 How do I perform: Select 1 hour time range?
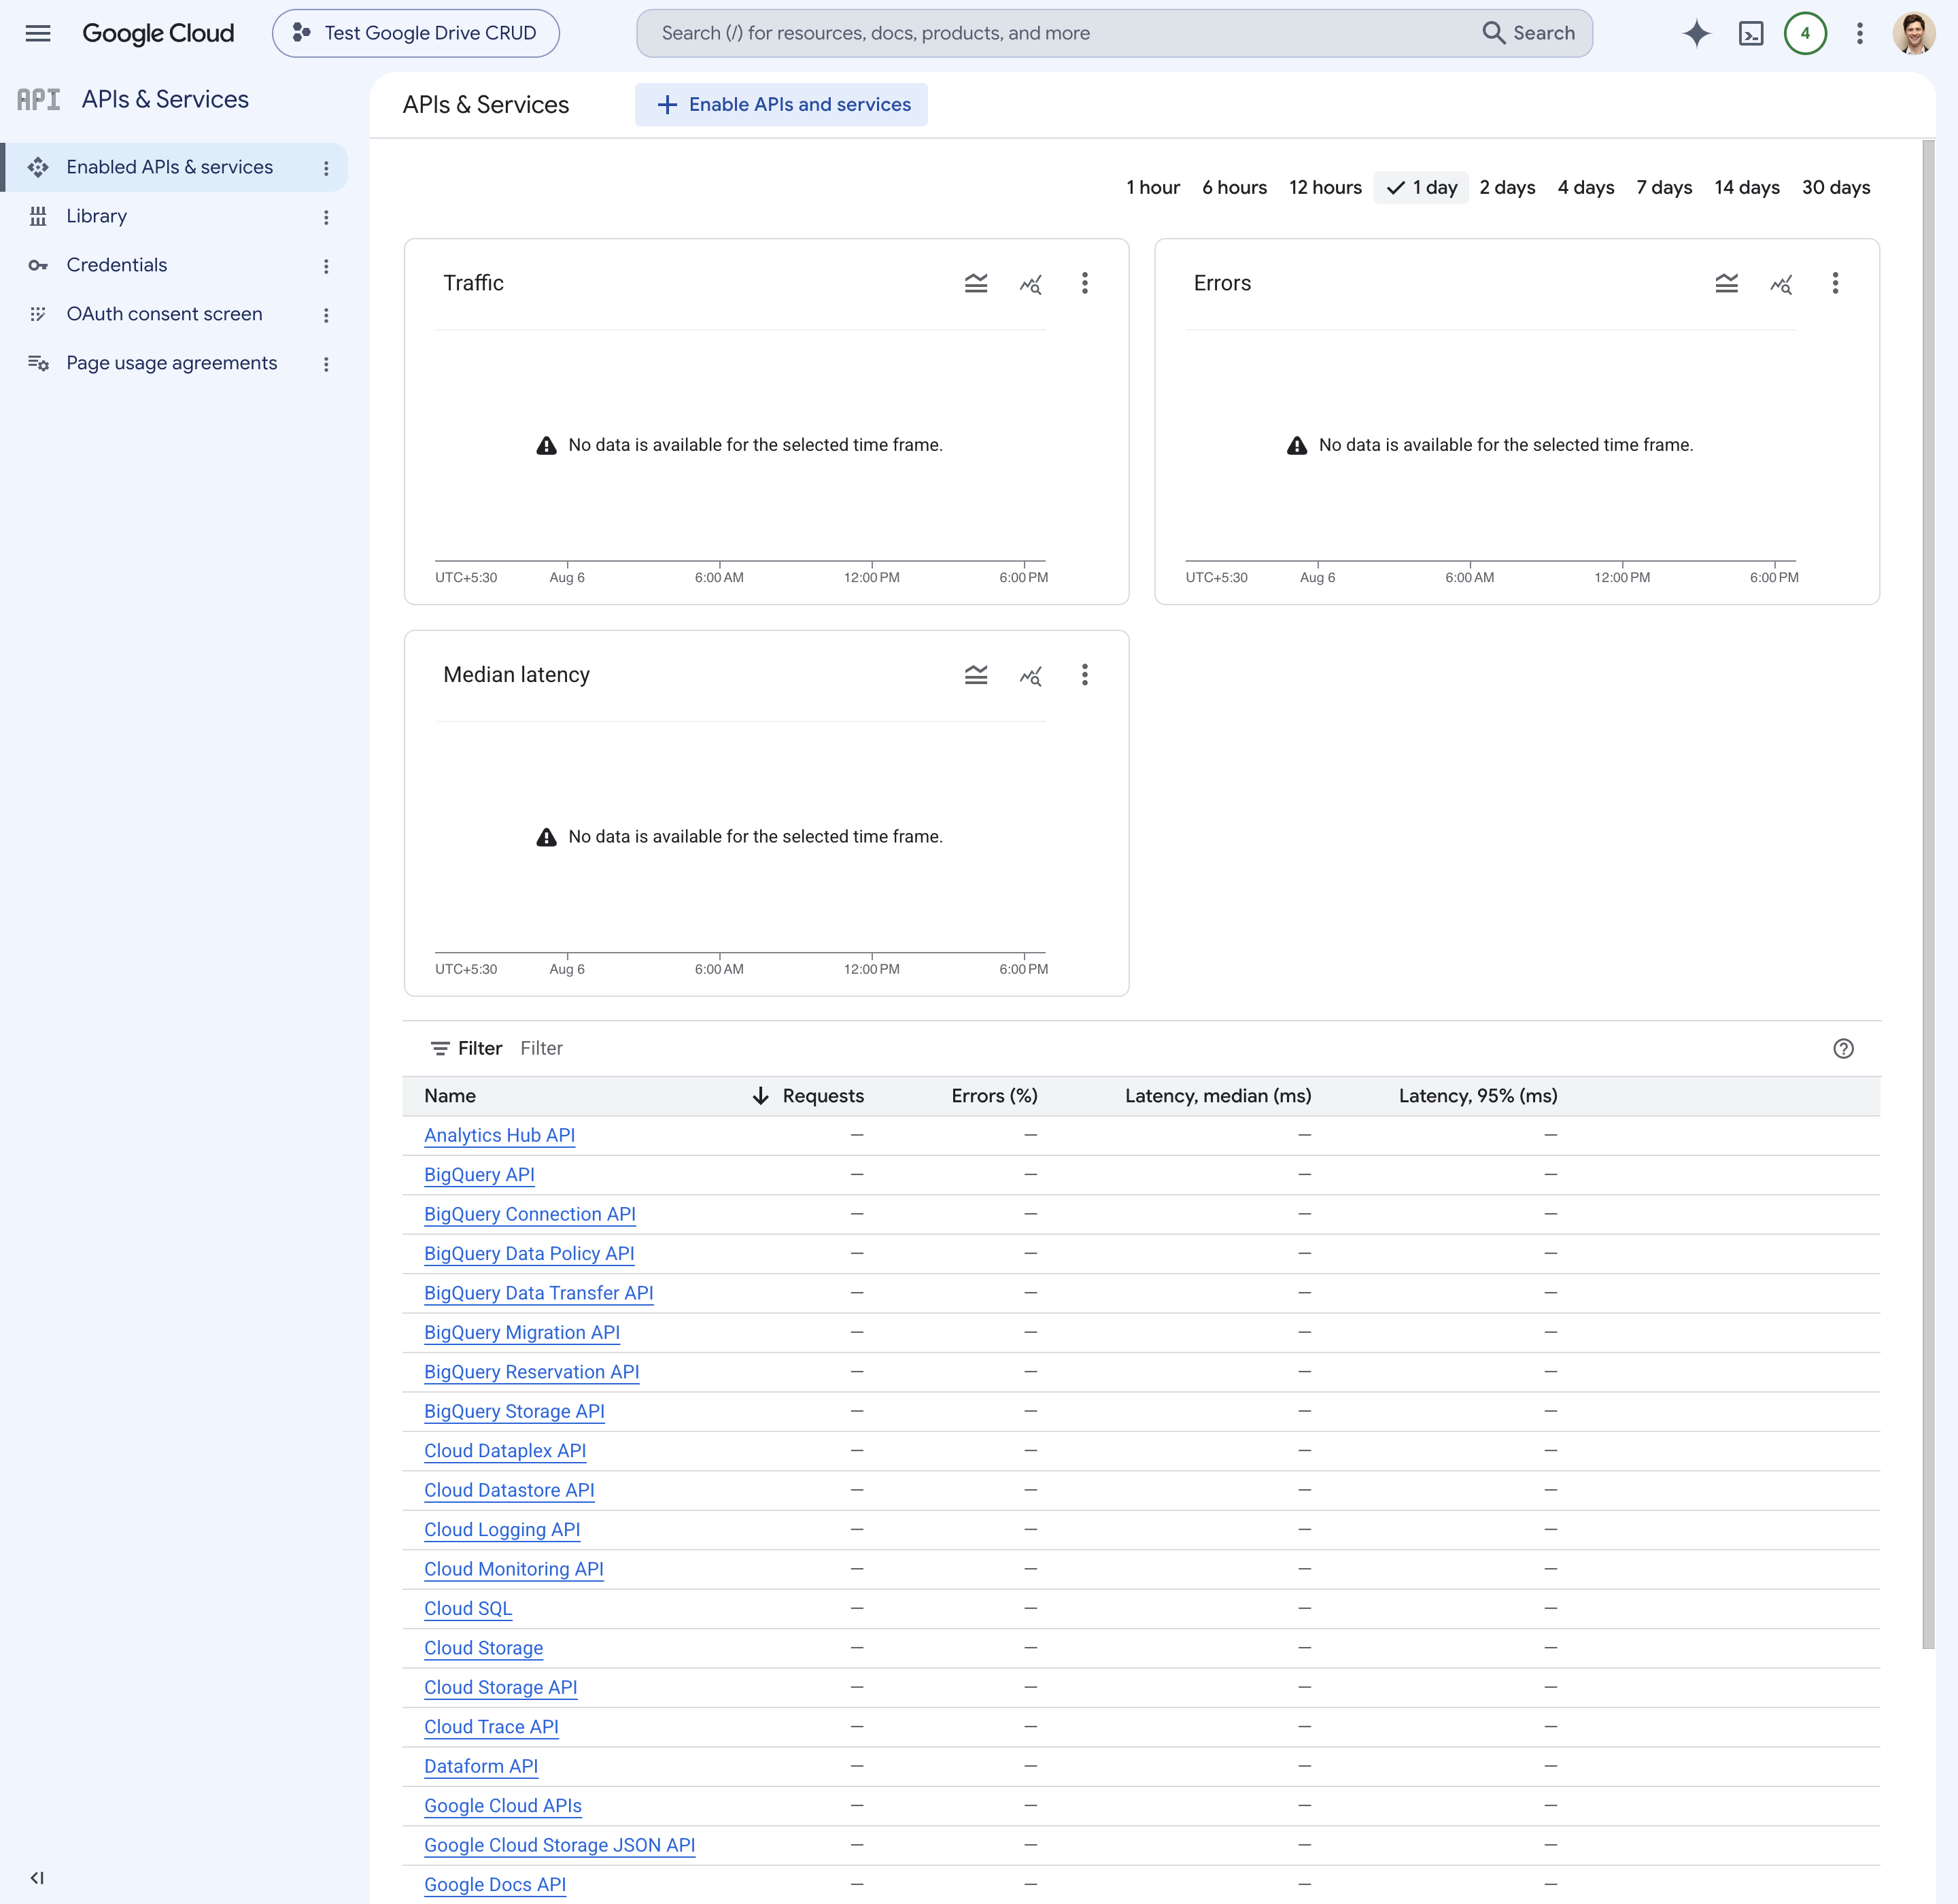coord(1153,187)
